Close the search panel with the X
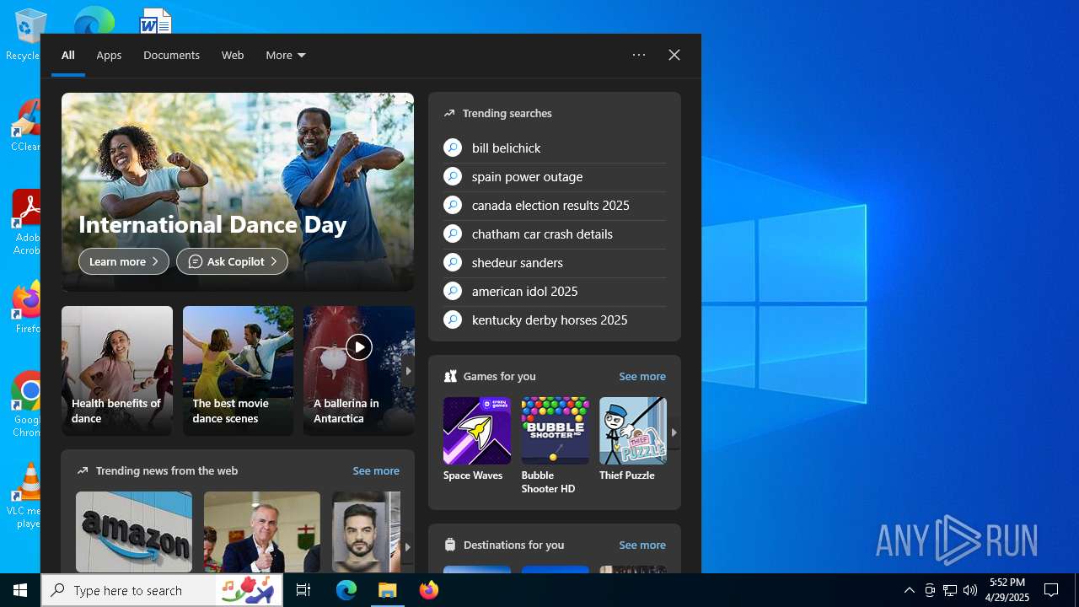This screenshot has height=607, width=1079. click(674, 55)
